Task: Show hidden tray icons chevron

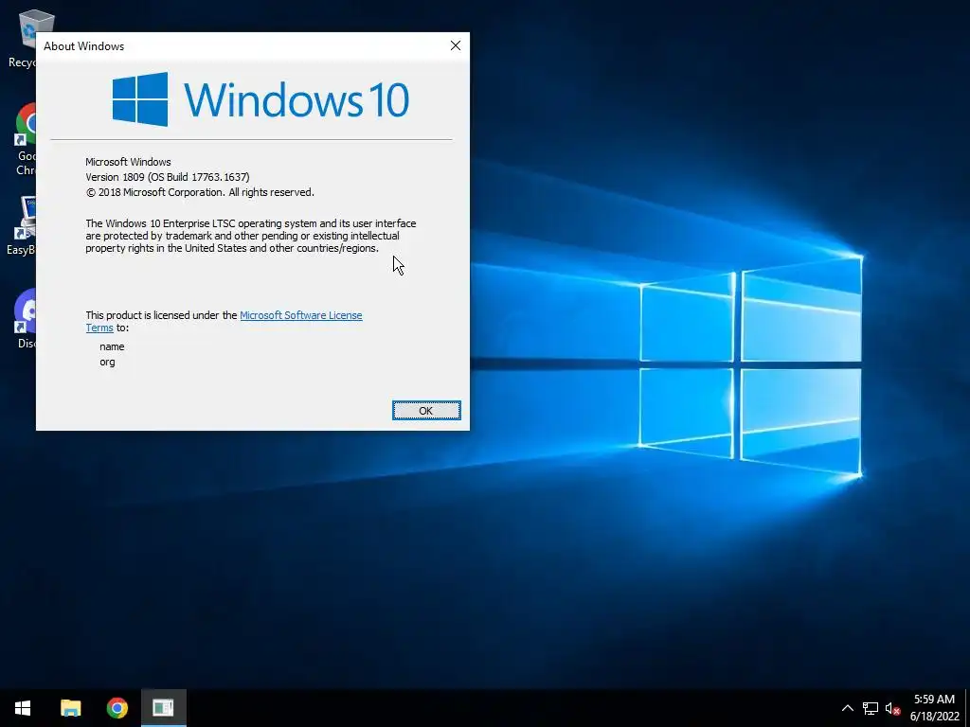Action: pos(848,708)
